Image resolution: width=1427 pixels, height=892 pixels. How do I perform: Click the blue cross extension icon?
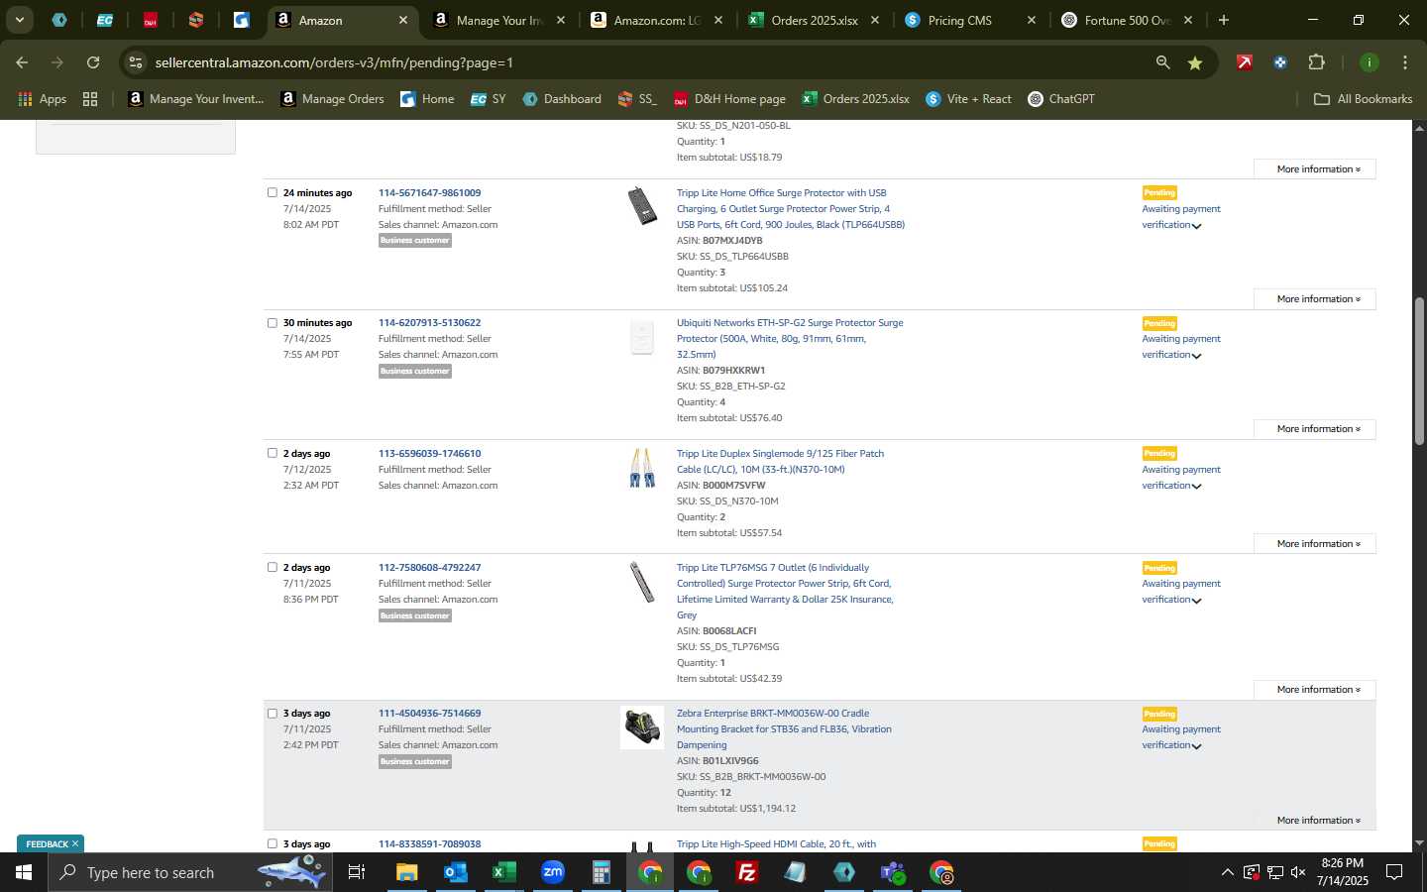(x=1280, y=62)
